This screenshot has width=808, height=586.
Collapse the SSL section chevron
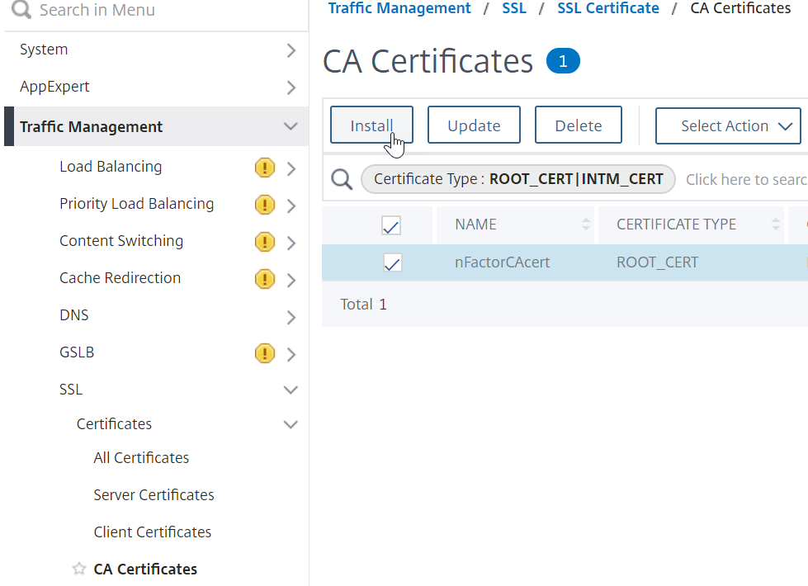pyautogui.click(x=291, y=390)
